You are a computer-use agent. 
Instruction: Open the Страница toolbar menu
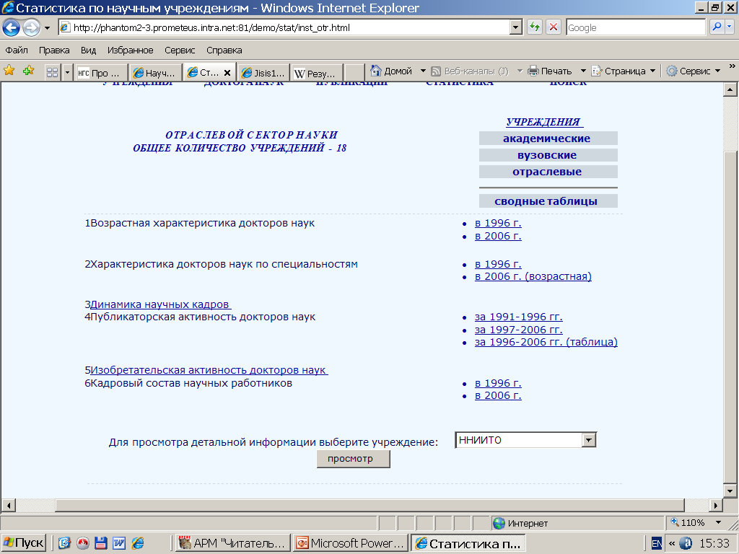pyautogui.click(x=624, y=71)
